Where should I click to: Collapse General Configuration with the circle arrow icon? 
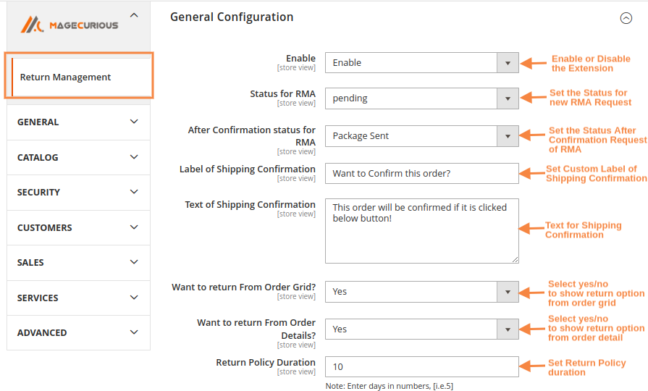tap(626, 19)
